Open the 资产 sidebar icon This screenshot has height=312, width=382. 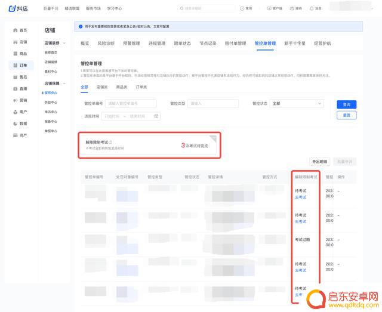coord(16,135)
